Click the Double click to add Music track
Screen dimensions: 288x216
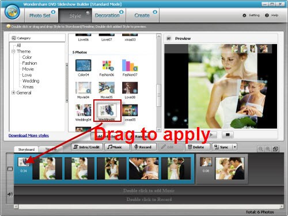pyautogui.click(x=149, y=191)
